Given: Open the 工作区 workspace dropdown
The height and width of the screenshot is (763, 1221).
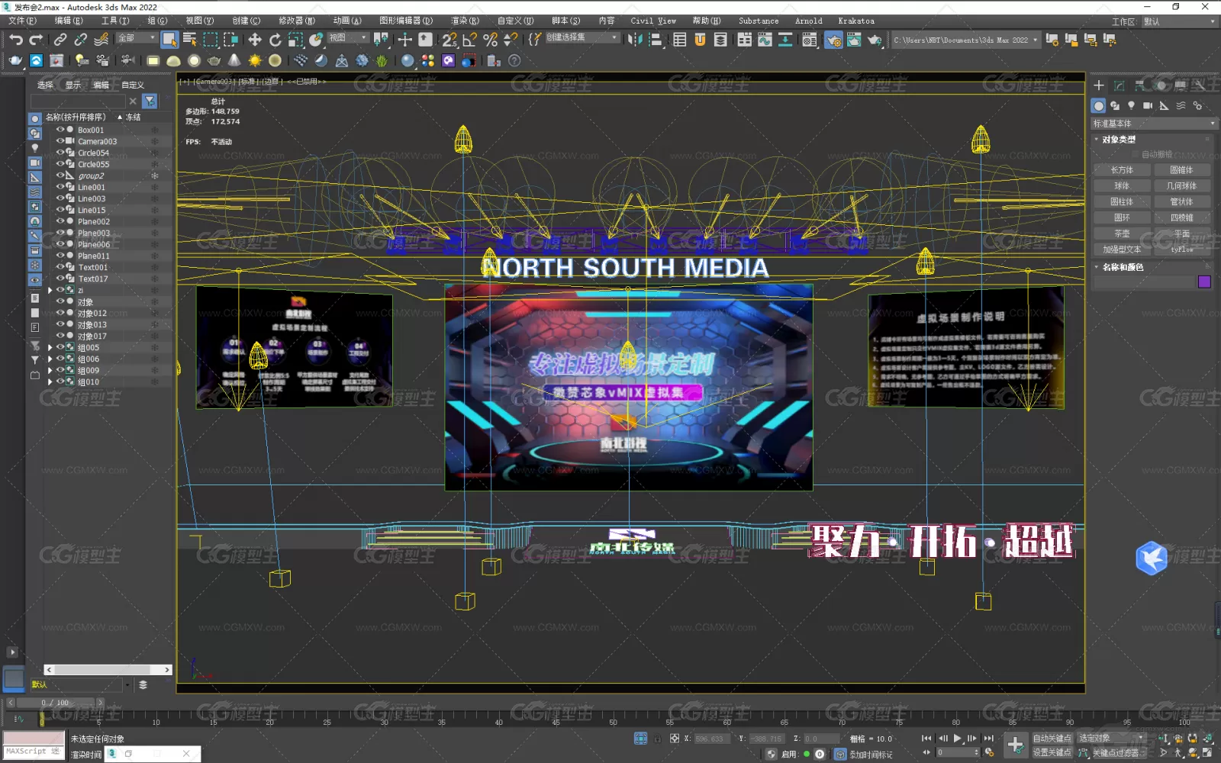Looking at the screenshot, I should pos(1178,21).
